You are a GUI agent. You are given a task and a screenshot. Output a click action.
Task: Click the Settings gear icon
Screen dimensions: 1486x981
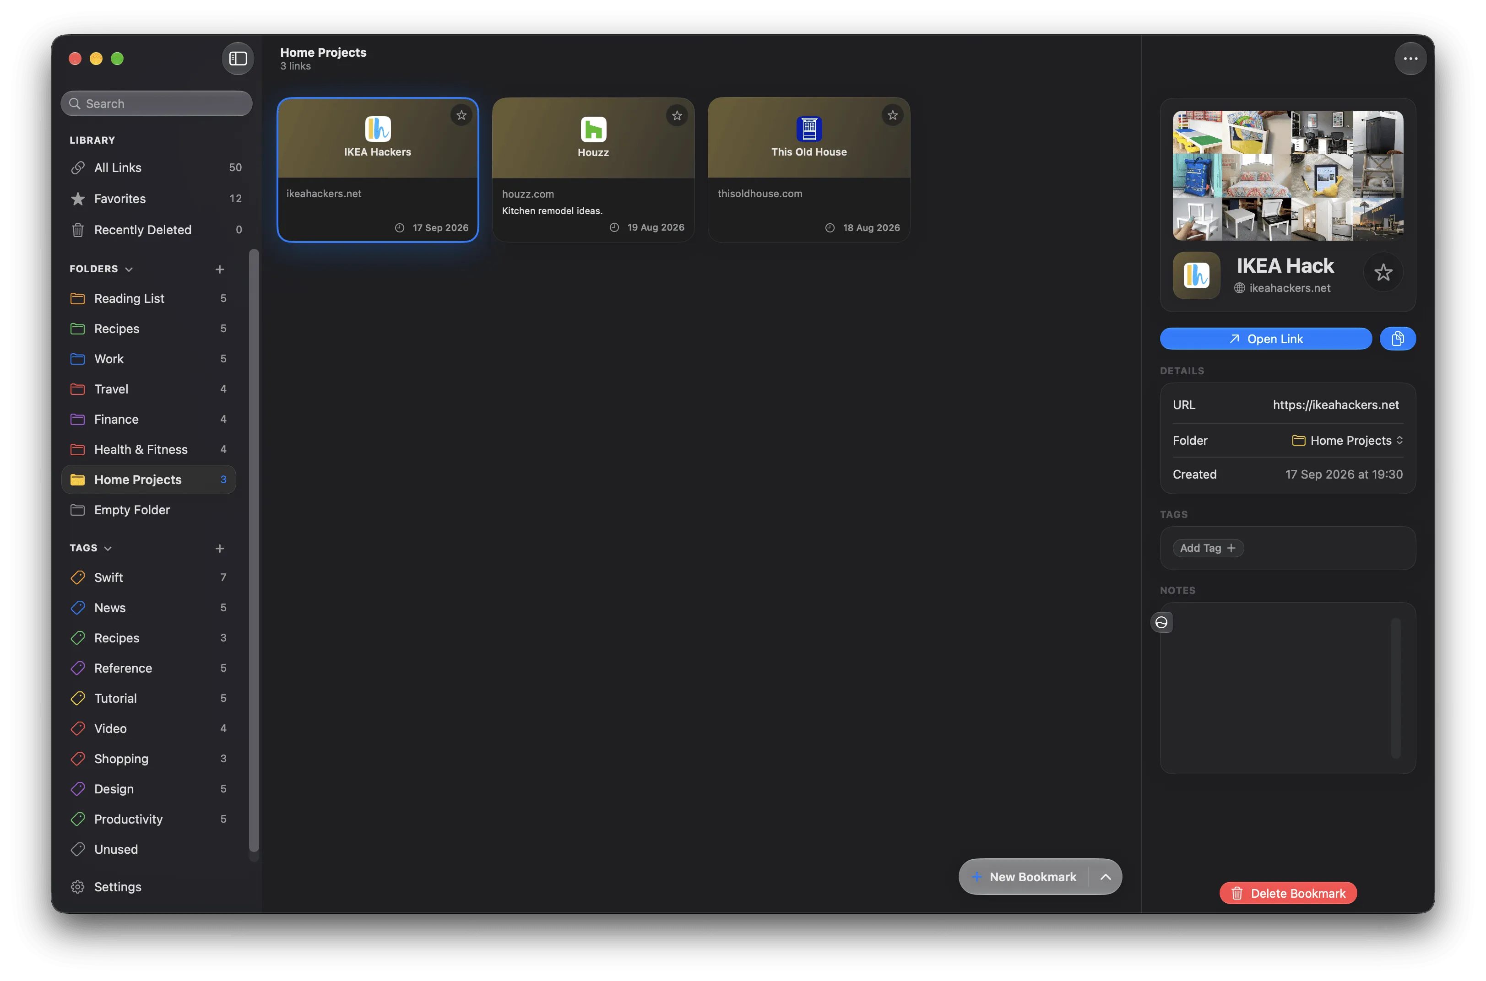(x=78, y=887)
